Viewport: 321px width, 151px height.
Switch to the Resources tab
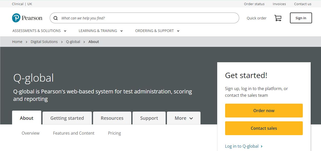click(112, 118)
